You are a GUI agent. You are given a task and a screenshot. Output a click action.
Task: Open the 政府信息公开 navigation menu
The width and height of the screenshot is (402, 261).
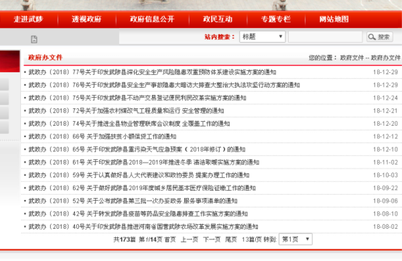tap(152, 19)
